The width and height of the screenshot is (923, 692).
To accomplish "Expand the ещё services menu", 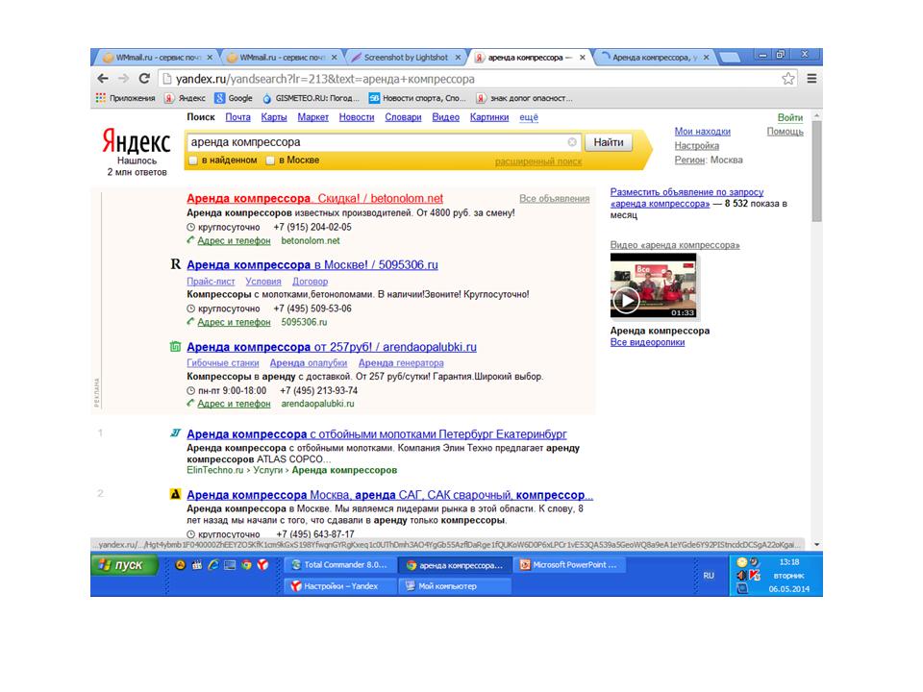I will pos(529,117).
